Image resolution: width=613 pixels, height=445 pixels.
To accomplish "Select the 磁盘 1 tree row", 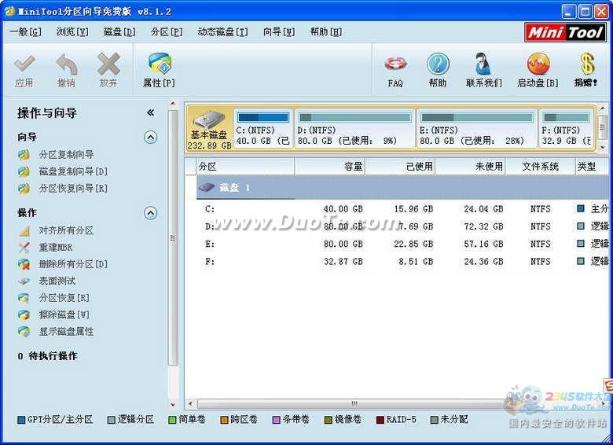I will [x=235, y=188].
